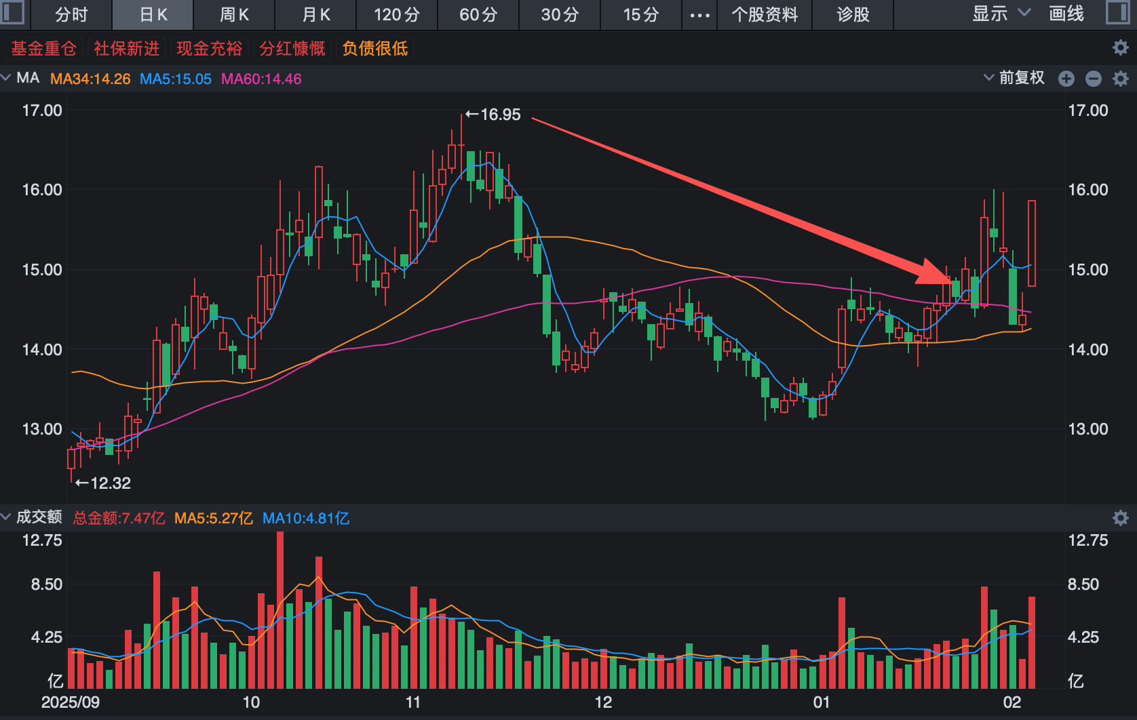Open settings gear beside the stock tags
The width and height of the screenshot is (1137, 720).
1120,47
